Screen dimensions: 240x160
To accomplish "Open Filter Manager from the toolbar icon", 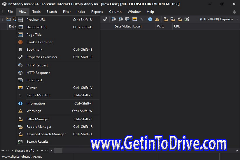I will [x=166, y=19].
